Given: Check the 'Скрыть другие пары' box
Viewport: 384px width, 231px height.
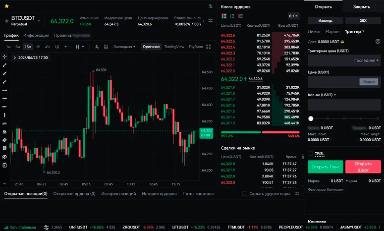Looking at the screenshot, I should coord(244,194).
